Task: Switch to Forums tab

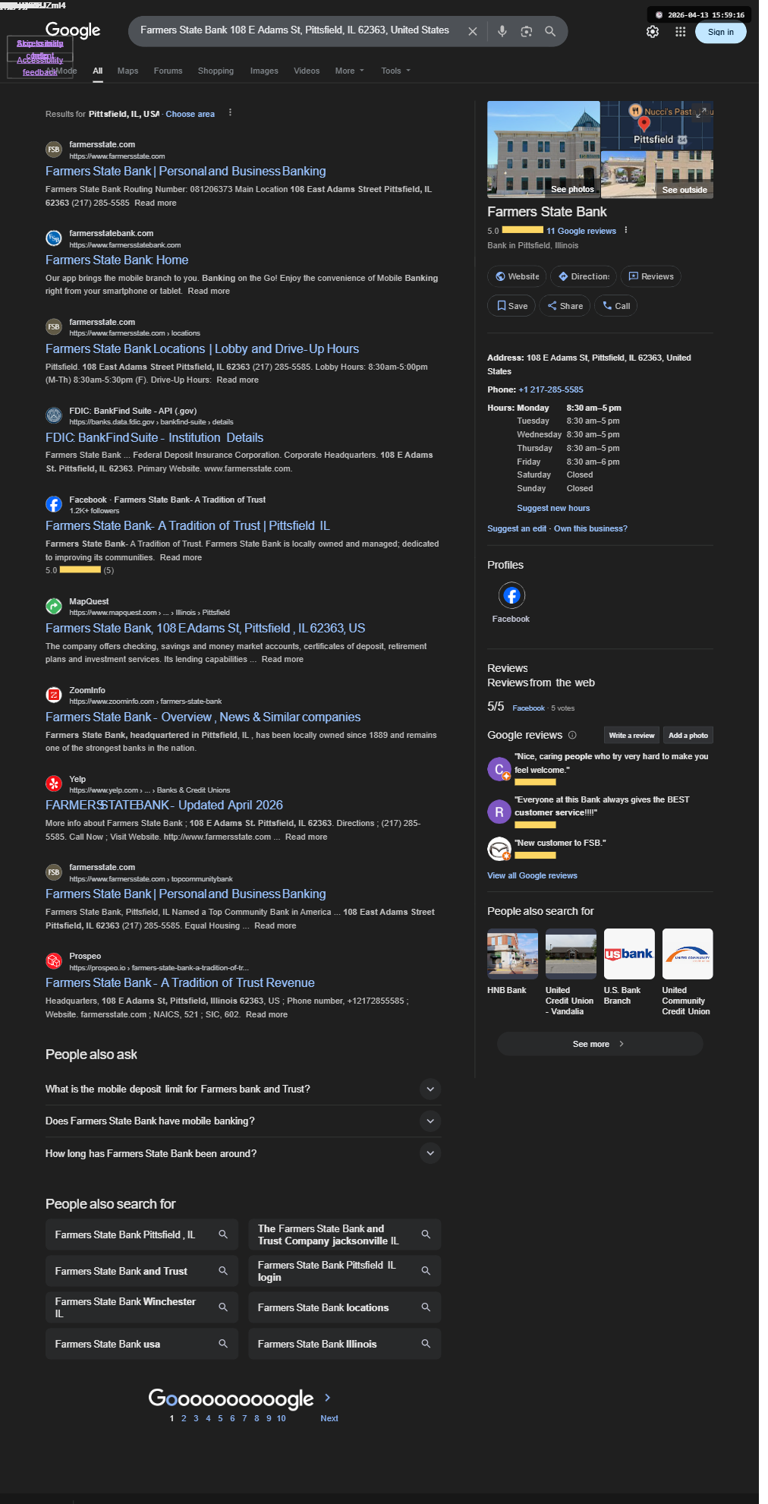Action: 168,71
